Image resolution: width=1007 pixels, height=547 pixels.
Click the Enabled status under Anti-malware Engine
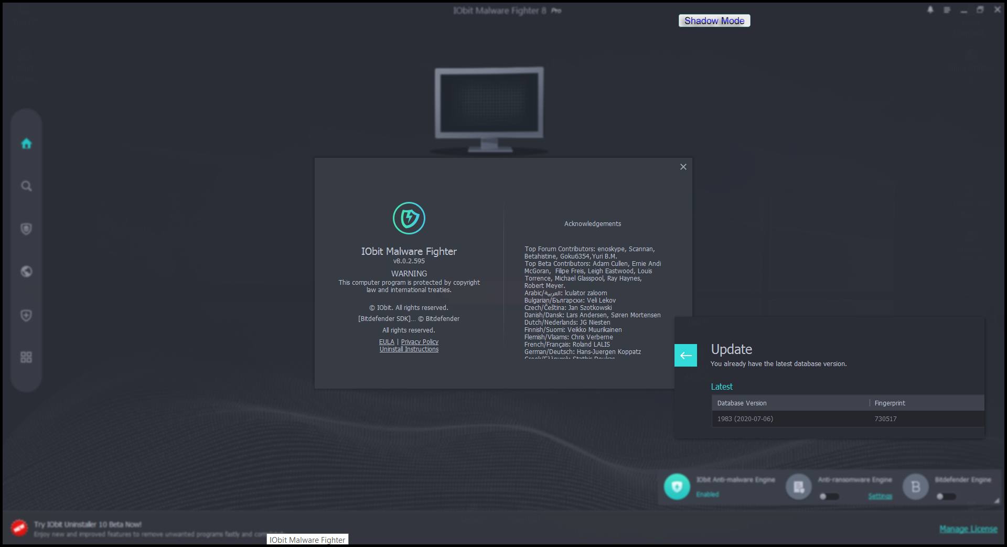708,495
